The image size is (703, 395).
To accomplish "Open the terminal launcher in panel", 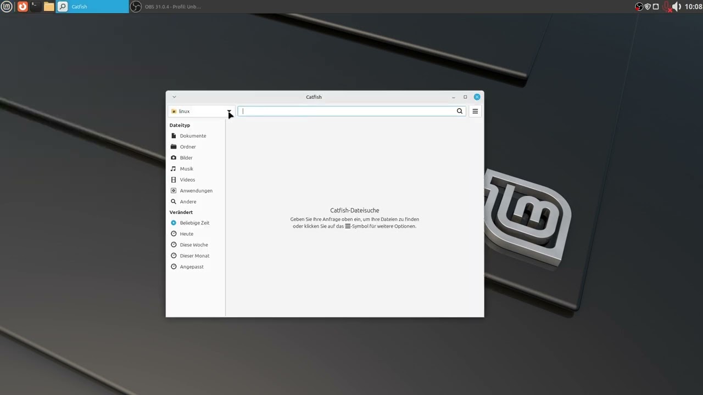I will pos(36,7).
